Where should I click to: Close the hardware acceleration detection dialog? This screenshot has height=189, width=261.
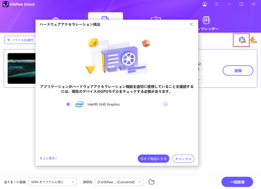click(x=191, y=24)
